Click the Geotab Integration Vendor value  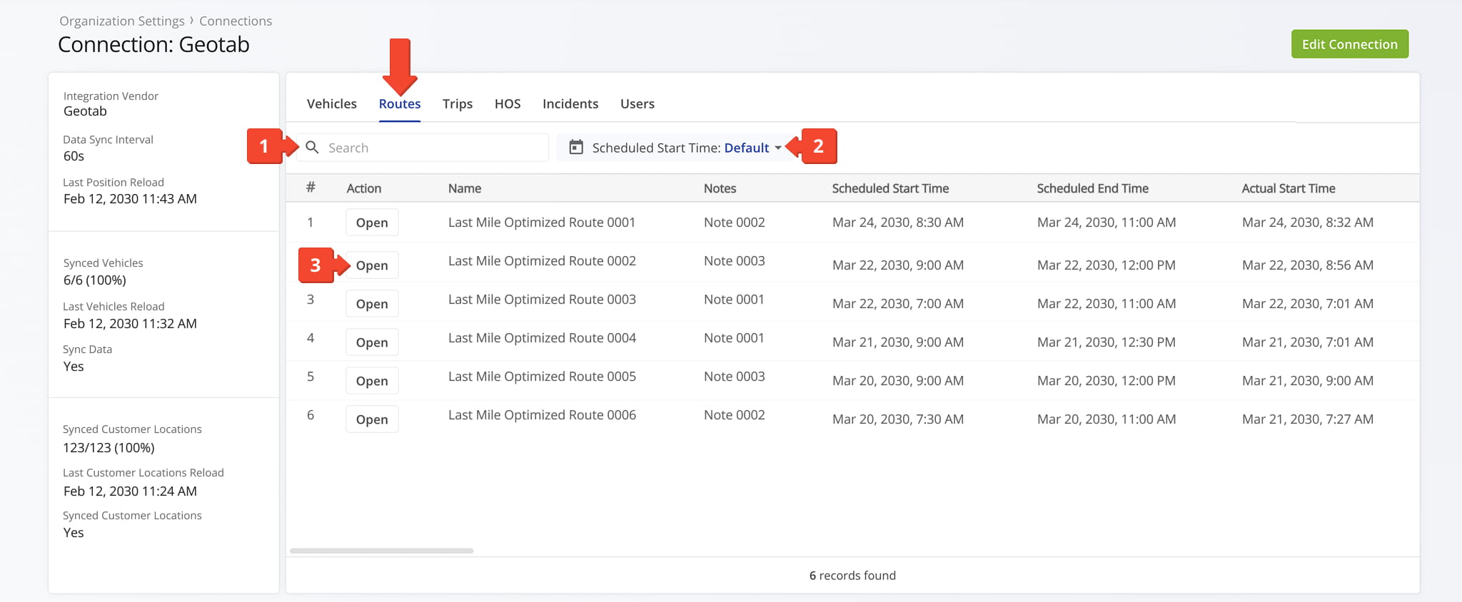85,111
